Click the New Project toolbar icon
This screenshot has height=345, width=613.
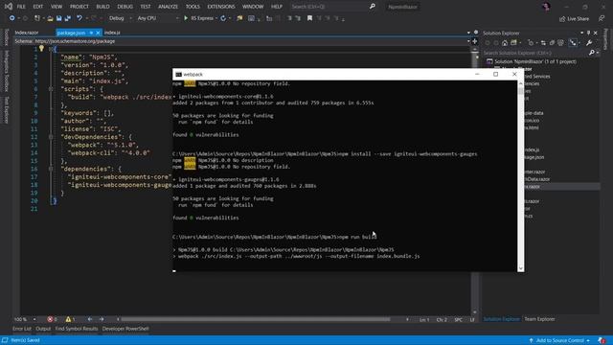point(37,18)
